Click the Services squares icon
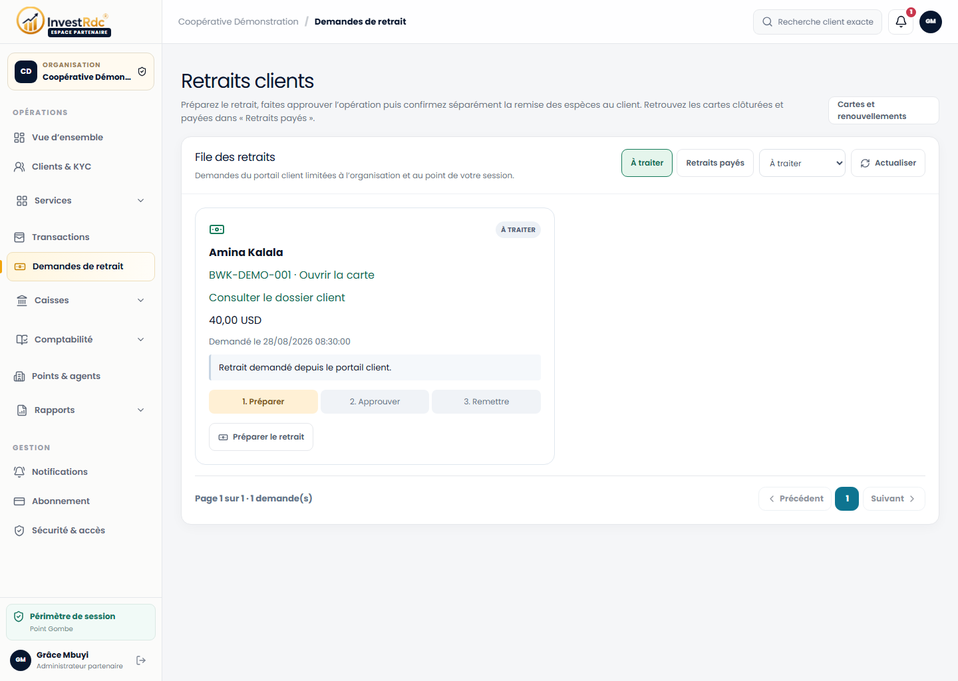The image size is (958, 681). (x=22, y=201)
